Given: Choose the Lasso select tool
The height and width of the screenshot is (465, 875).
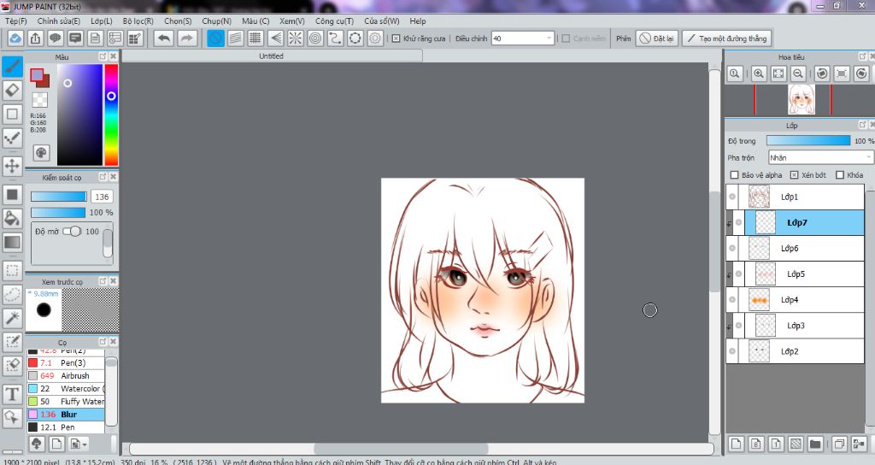Looking at the screenshot, I should [12, 294].
